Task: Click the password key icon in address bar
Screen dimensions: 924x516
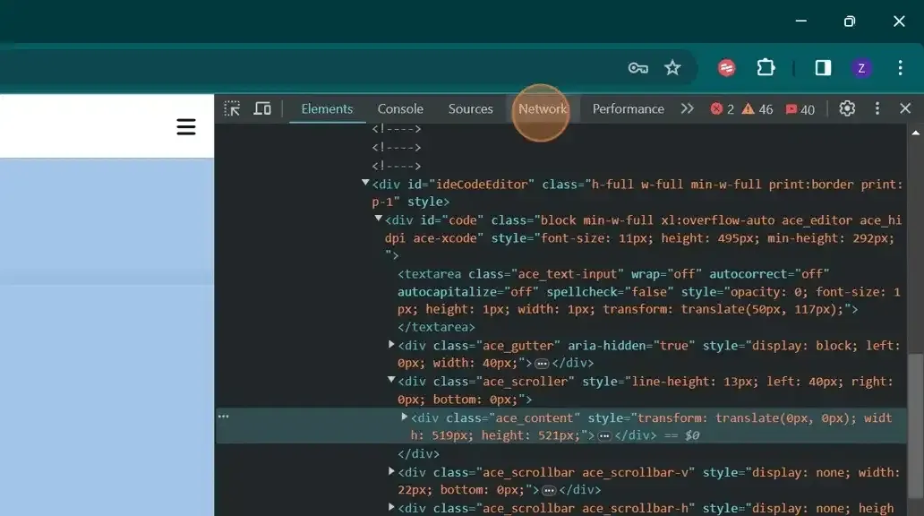Action: point(637,68)
